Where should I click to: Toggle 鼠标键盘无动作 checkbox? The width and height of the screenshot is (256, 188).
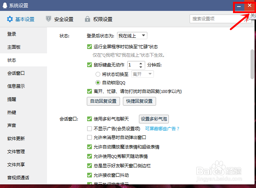(89, 65)
